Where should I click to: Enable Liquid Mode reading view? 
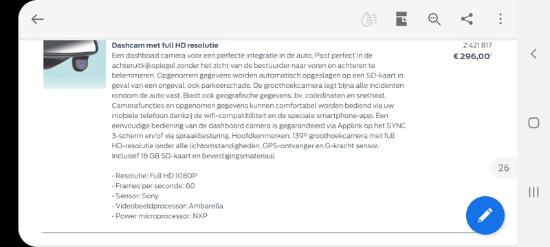point(368,19)
